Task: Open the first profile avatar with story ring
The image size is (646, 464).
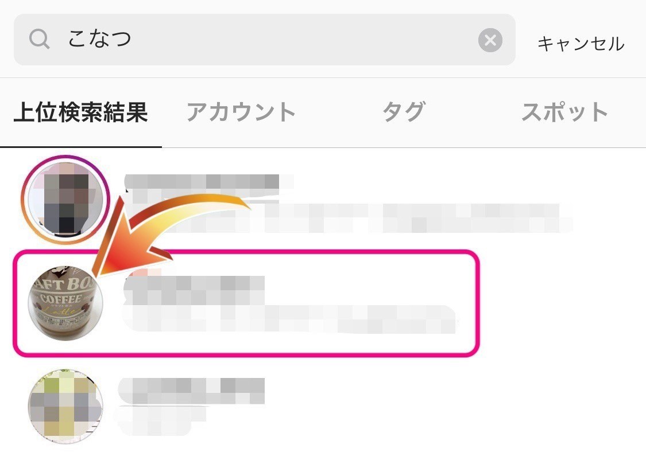Action: click(x=65, y=200)
